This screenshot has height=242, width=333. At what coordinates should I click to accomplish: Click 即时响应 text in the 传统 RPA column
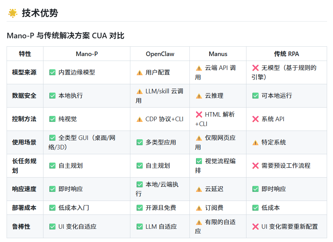click(274, 189)
